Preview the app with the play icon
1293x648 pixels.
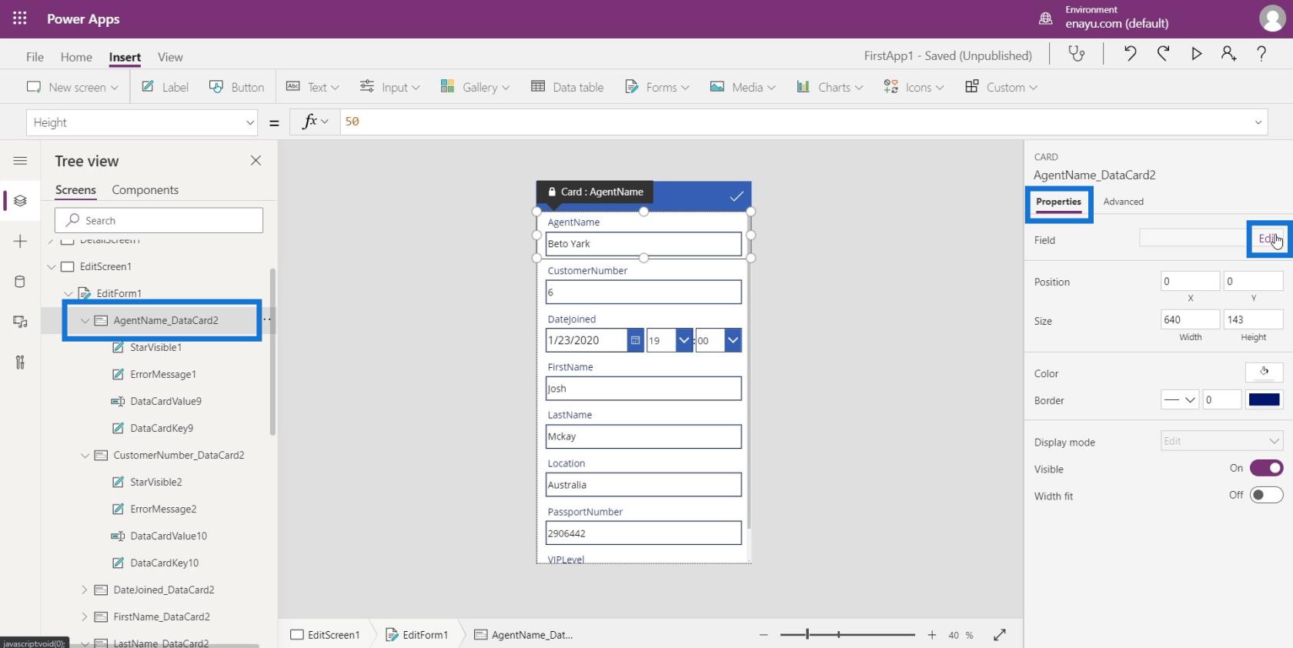(1196, 54)
